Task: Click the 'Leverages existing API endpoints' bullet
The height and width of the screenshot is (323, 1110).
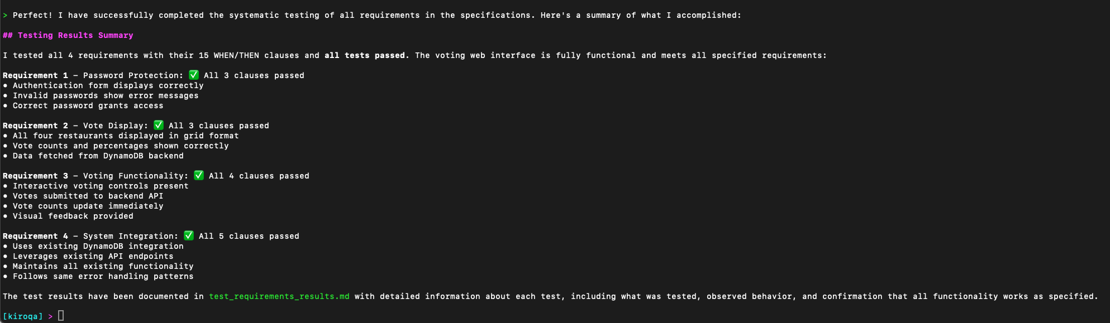Action: click(x=88, y=256)
